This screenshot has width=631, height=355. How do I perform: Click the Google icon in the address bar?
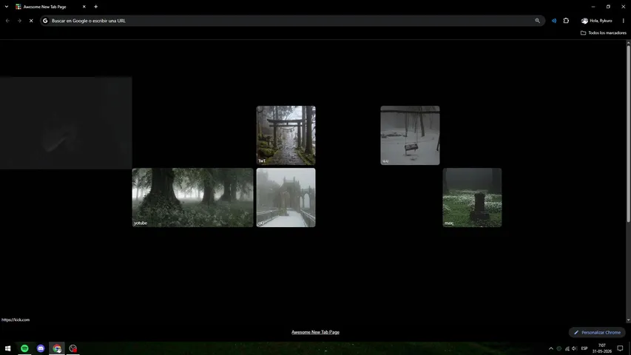45,21
